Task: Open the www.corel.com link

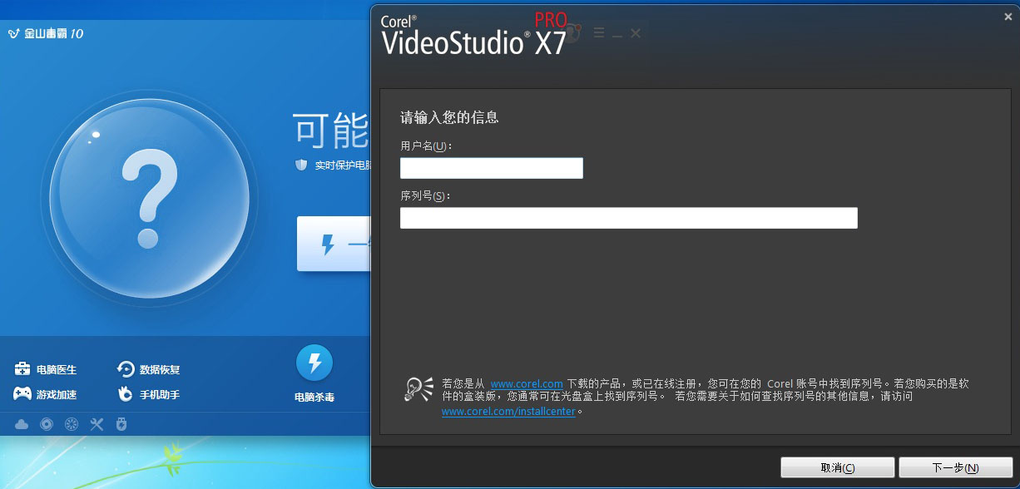Action: pyautogui.click(x=527, y=384)
